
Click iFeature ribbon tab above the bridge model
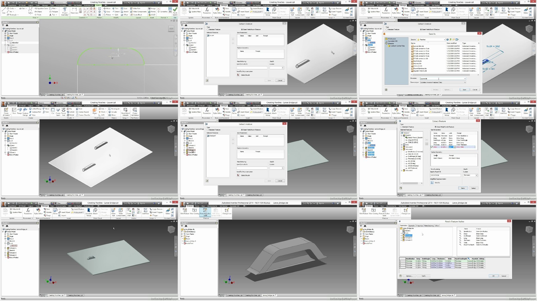click(x=190, y=206)
